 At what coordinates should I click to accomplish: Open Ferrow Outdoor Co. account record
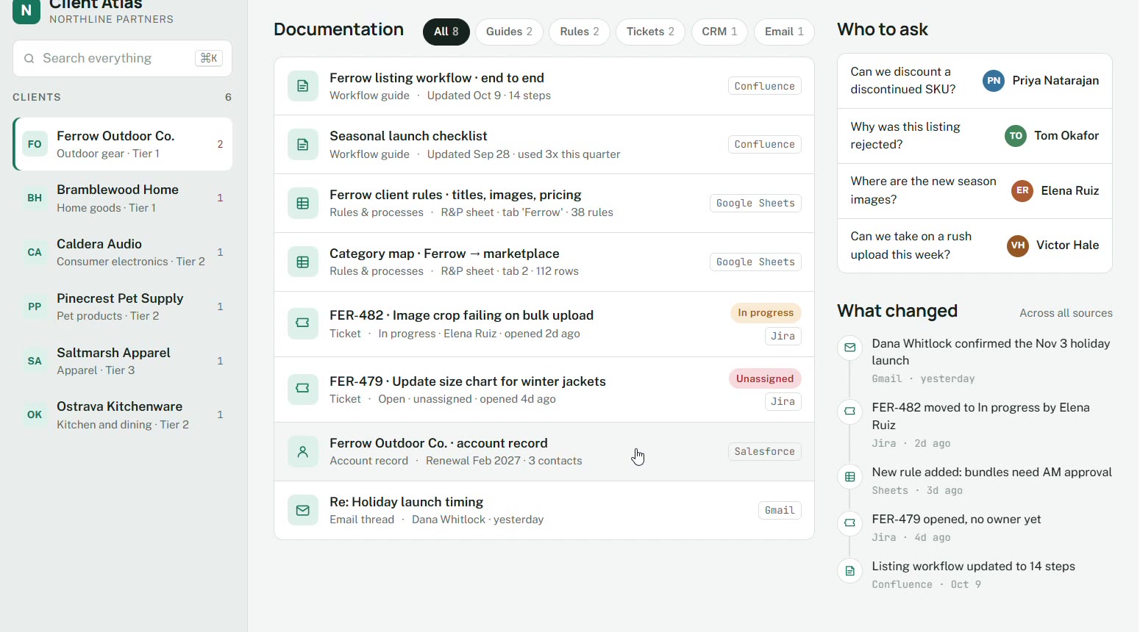tap(544, 452)
